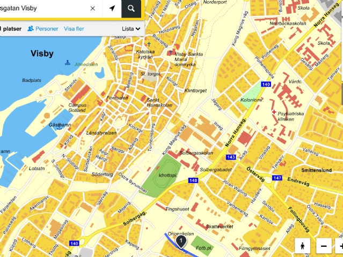Click the 'Endreväg' road label
This screenshot has height=257, width=343.
[x=298, y=182]
